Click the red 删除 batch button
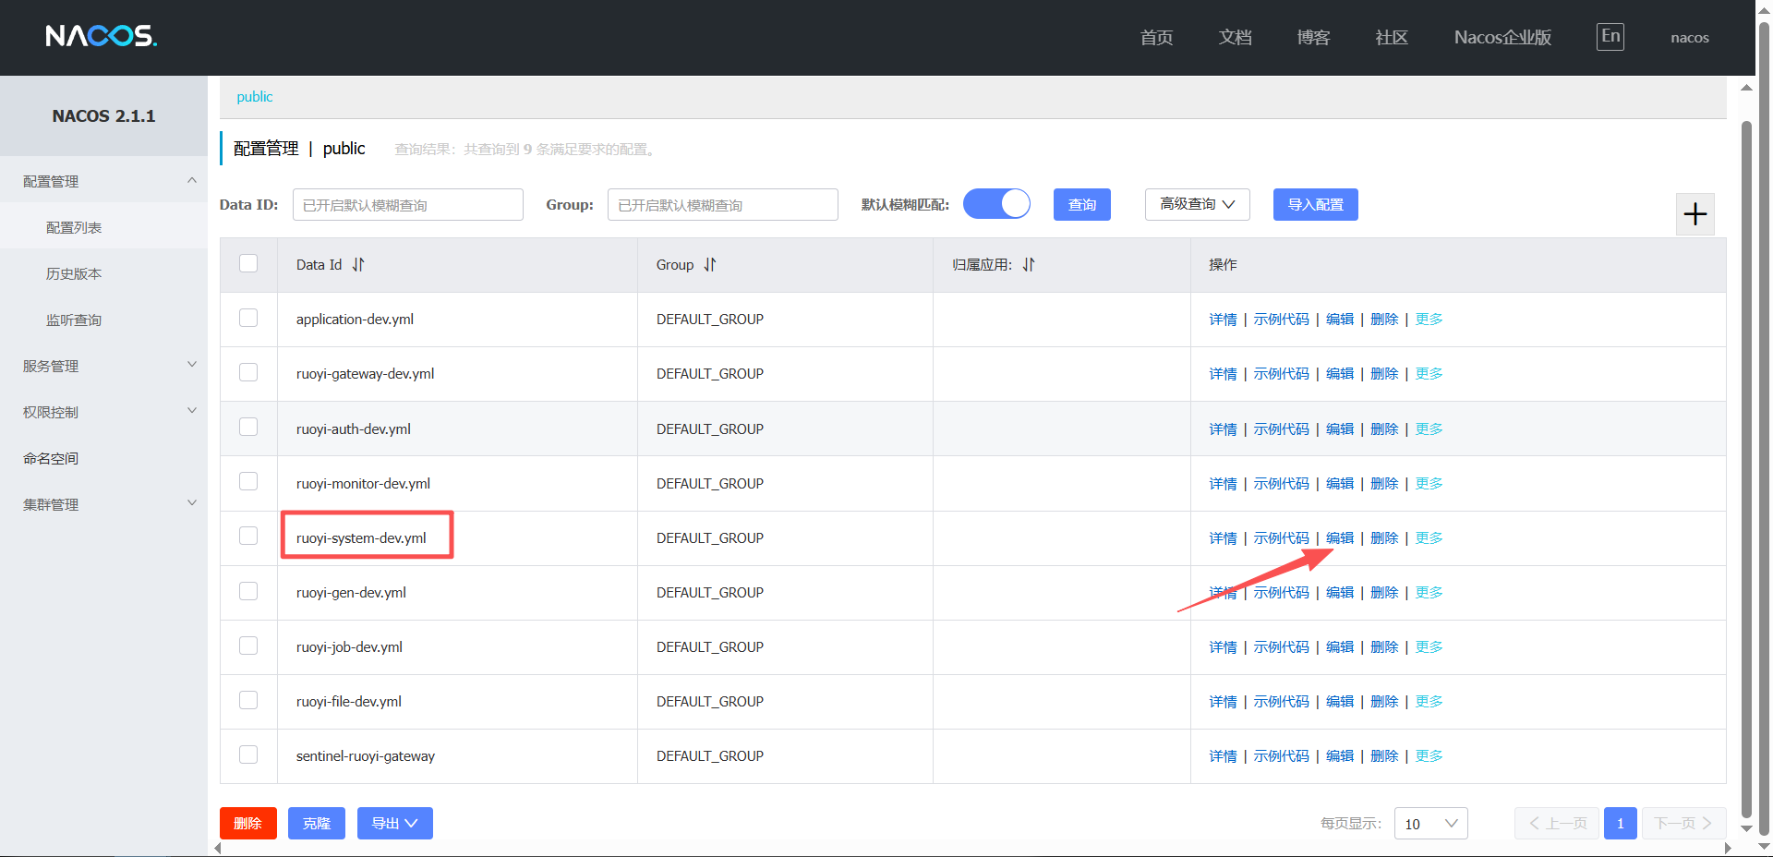 [x=247, y=823]
